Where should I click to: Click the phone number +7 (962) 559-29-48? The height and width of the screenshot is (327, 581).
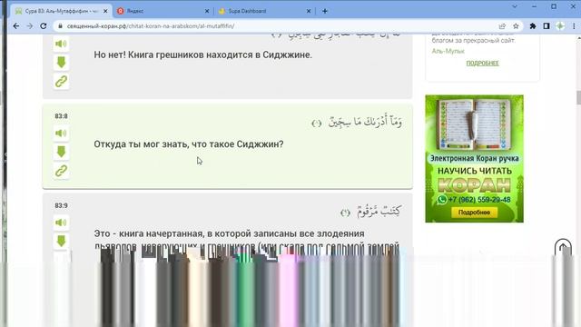(479, 200)
